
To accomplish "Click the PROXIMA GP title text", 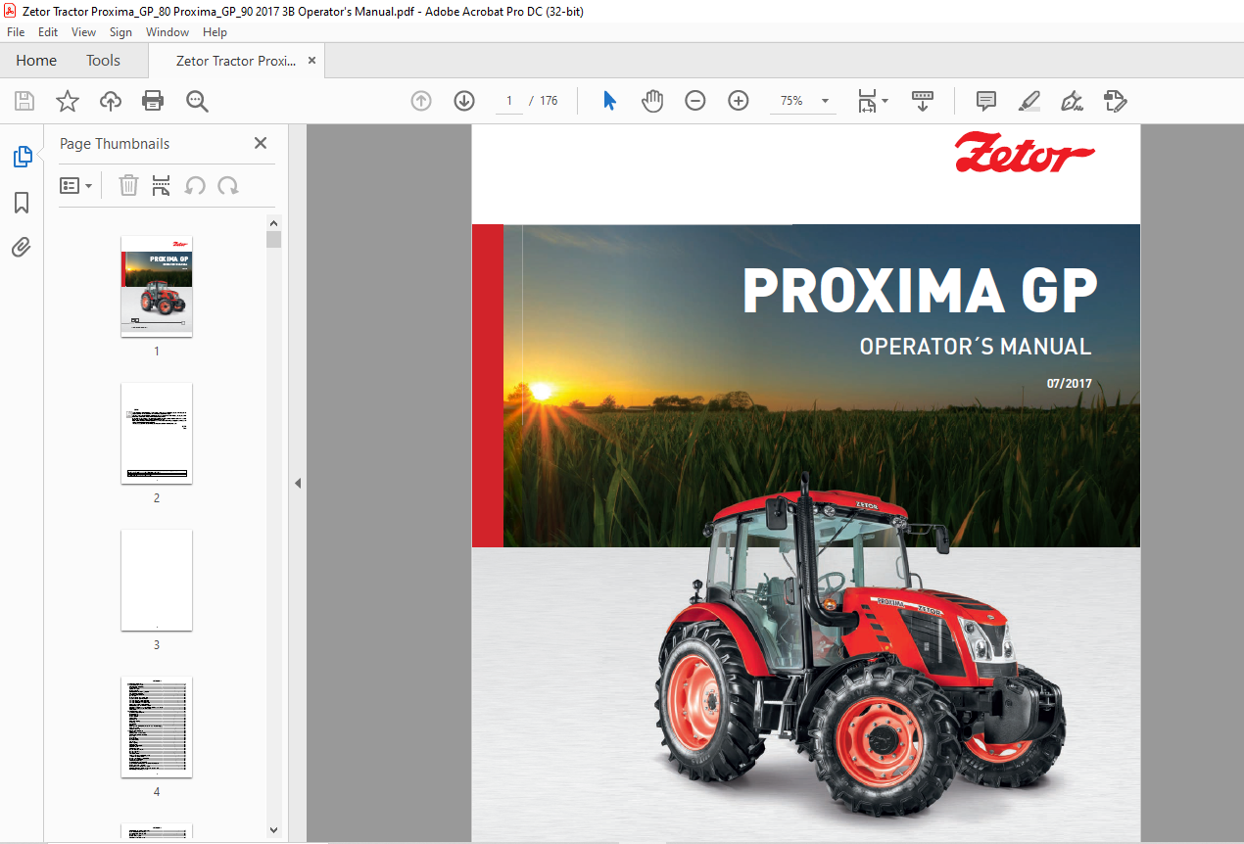I will [x=920, y=291].
